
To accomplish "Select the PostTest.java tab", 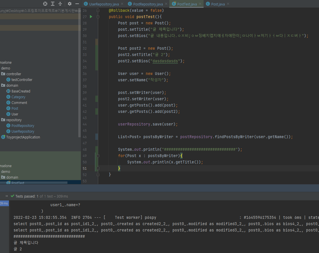I will pyautogui.click(x=187, y=4).
